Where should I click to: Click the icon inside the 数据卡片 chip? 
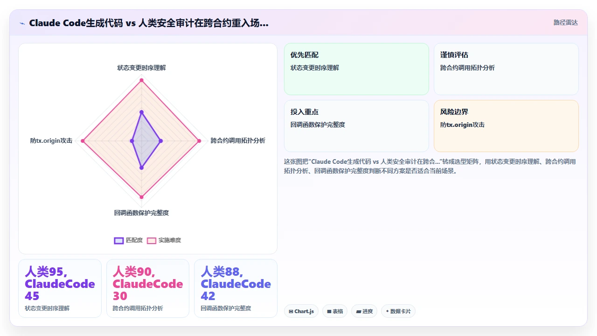coord(387,311)
